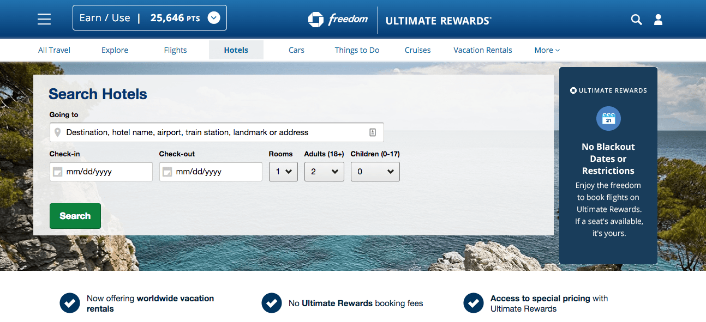706x322 pixels.
Task: Click the checkmark icon beside worldwide vacation rentals
Action: point(70,302)
